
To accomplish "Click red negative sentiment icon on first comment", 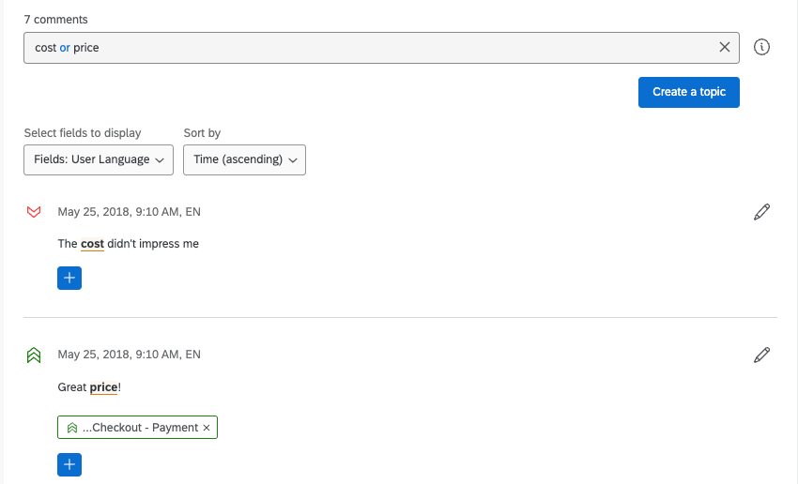I will click(35, 212).
